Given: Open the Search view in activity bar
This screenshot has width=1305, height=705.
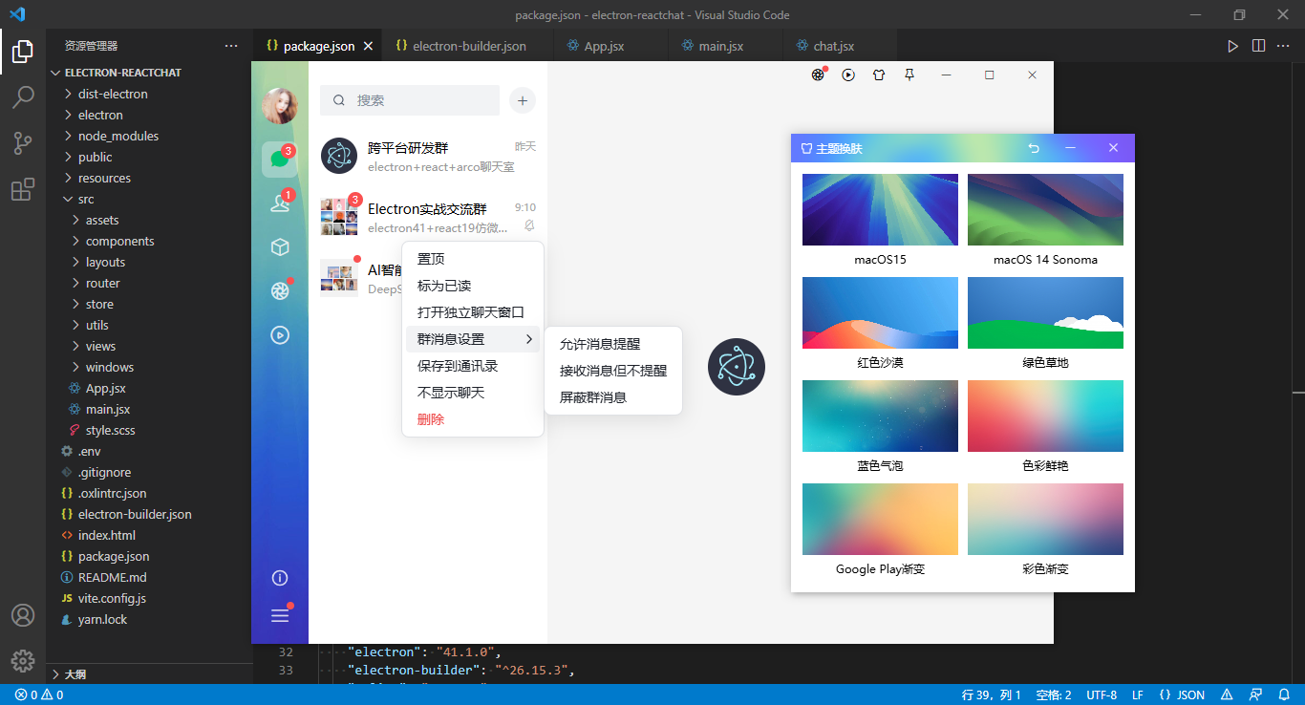Looking at the screenshot, I should pyautogui.click(x=23, y=96).
